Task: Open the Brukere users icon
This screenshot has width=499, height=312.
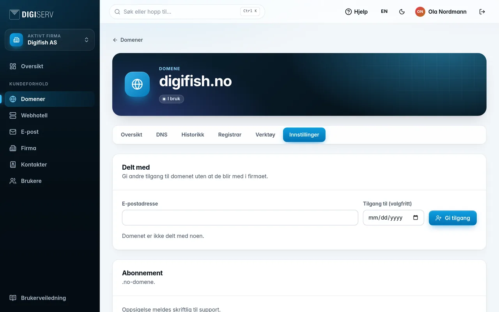Action: [x=13, y=181]
